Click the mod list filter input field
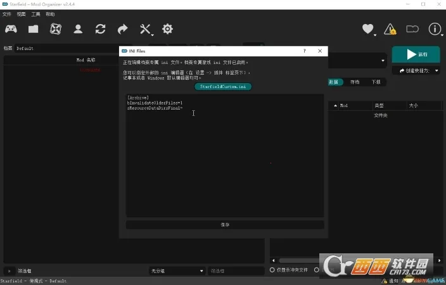 tap(236, 271)
